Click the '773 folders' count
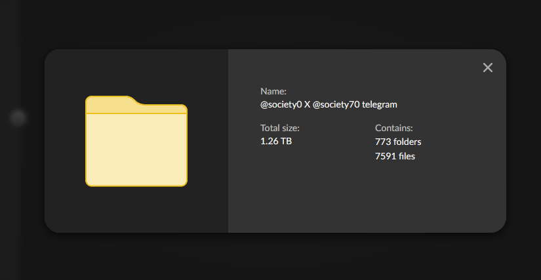Image resolution: width=541 pixels, height=280 pixels. click(398, 142)
